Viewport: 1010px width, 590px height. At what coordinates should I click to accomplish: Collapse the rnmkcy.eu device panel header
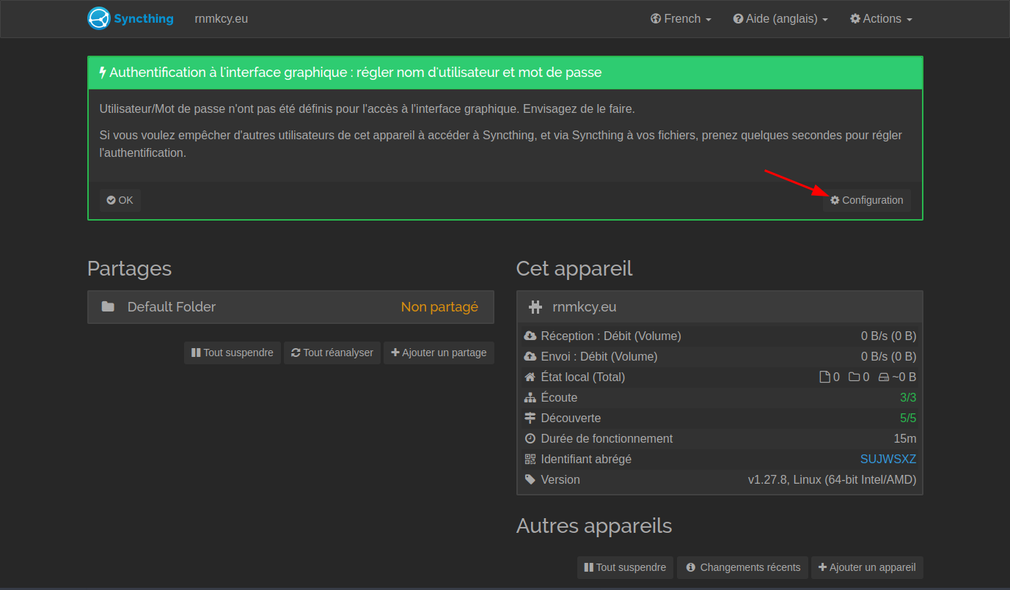point(719,307)
